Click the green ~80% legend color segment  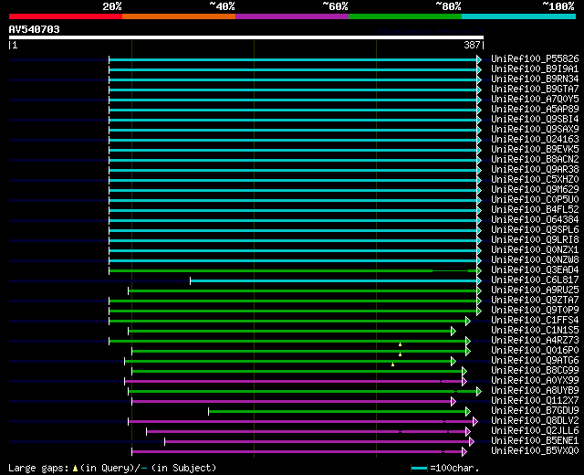coord(405,16)
